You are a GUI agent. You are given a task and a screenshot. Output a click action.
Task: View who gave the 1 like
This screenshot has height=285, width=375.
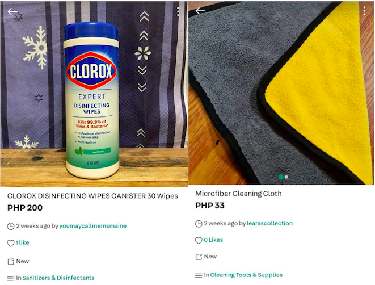(x=23, y=242)
